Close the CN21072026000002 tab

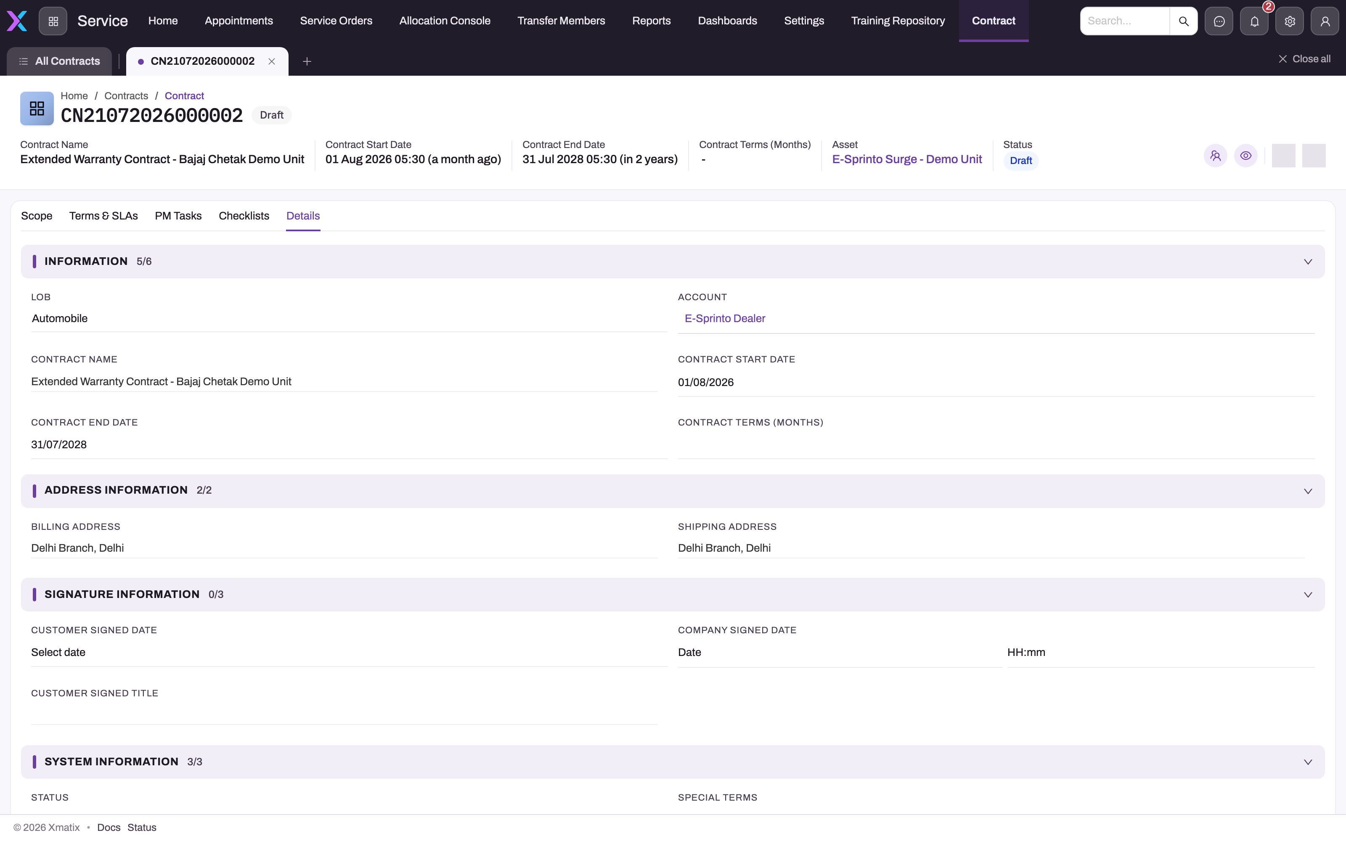[271, 61]
